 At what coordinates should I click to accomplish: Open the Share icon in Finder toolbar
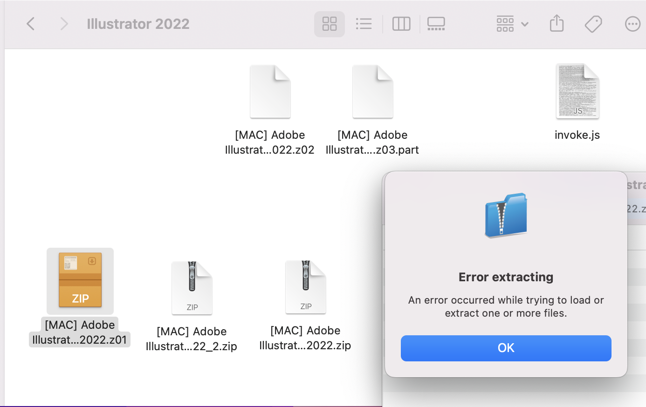click(x=557, y=23)
